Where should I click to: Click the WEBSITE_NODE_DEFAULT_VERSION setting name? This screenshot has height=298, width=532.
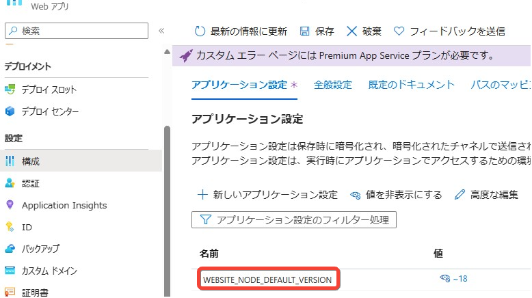coord(267,280)
